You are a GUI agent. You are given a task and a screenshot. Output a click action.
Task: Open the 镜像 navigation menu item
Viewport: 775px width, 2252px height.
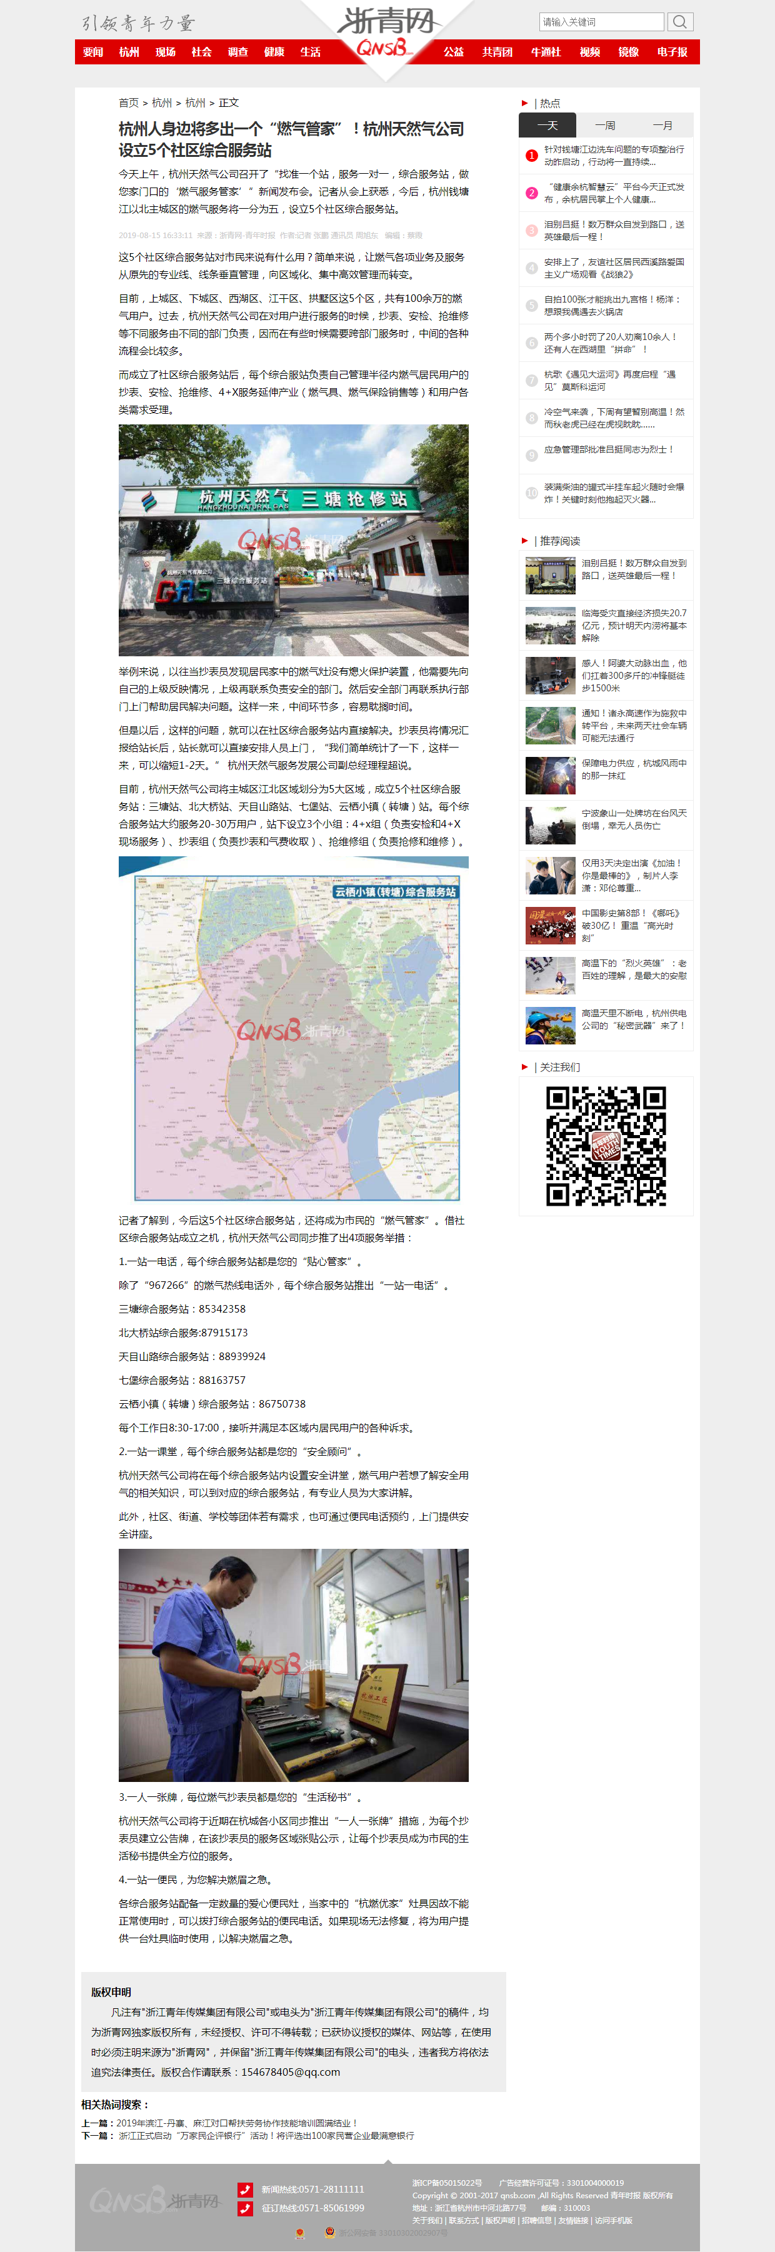coord(628,53)
